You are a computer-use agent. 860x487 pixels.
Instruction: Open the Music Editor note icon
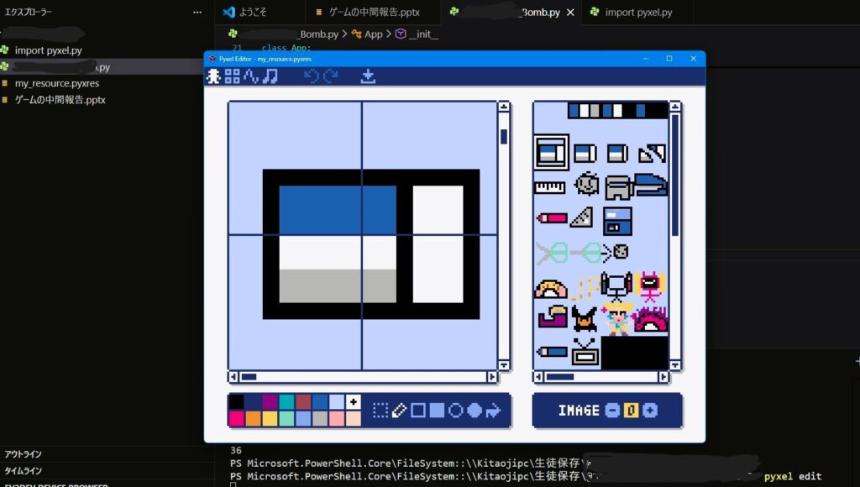click(270, 76)
